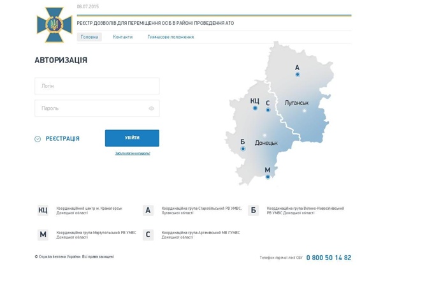427x287 pixels.
Task: Click the Луганськ label on map
Action: pos(296,103)
